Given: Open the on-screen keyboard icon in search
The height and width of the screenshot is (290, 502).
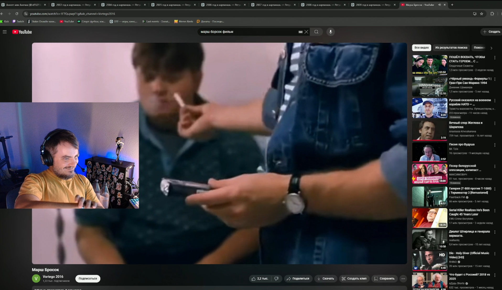Looking at the screenshot, I should click(x=300, y=32).
